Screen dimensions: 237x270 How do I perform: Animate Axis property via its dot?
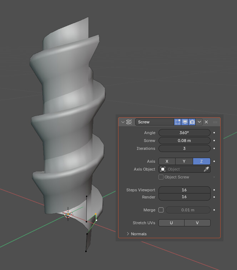coord(214,161)
